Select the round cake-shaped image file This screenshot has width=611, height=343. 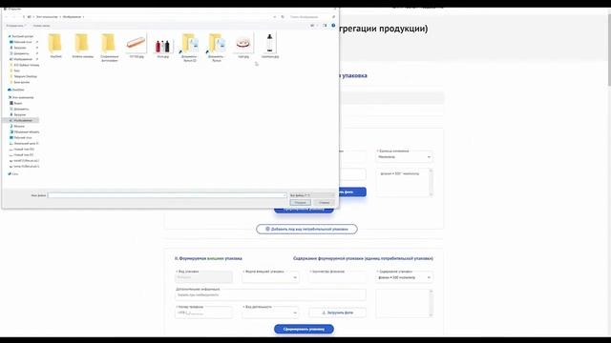tap(243, 44)
